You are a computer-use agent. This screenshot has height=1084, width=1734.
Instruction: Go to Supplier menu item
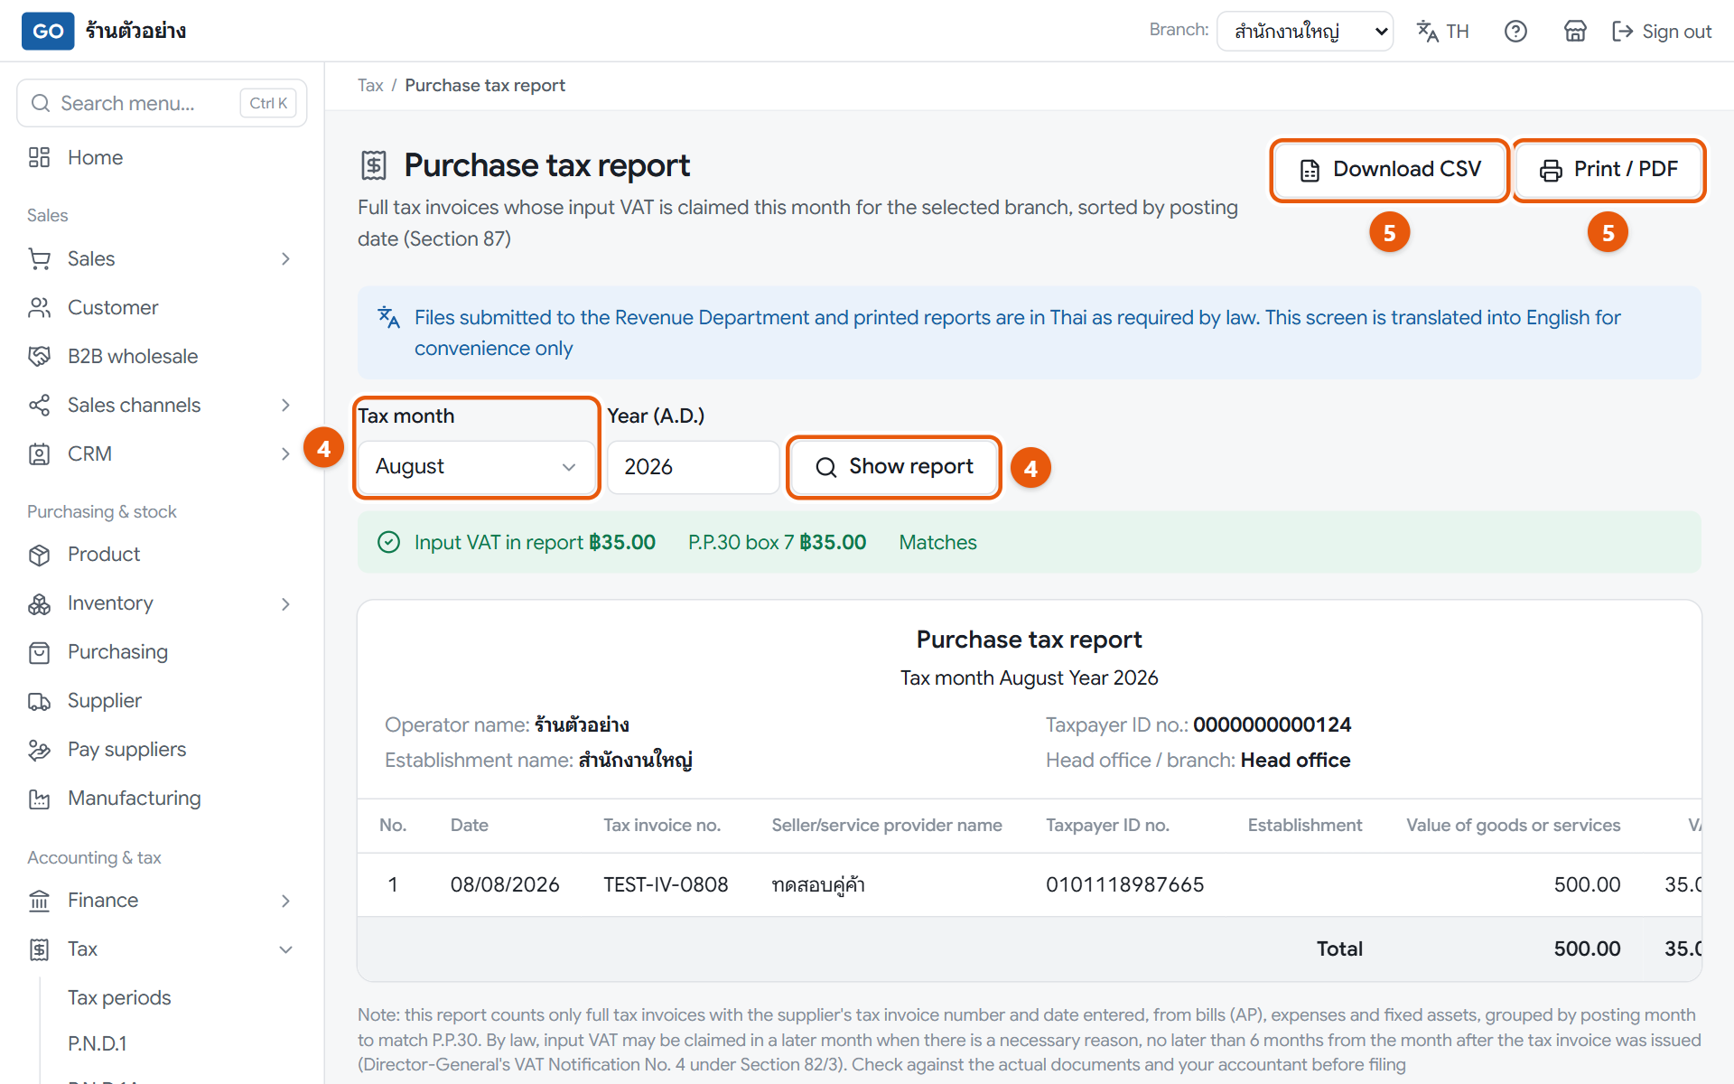(x=105, y=701)
